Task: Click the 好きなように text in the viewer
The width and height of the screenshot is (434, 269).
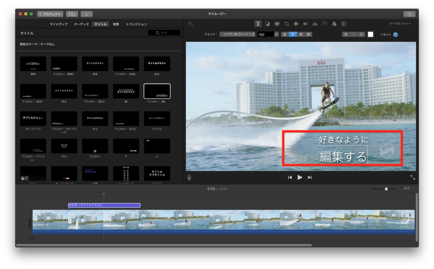Action: (x=343, y=139)
